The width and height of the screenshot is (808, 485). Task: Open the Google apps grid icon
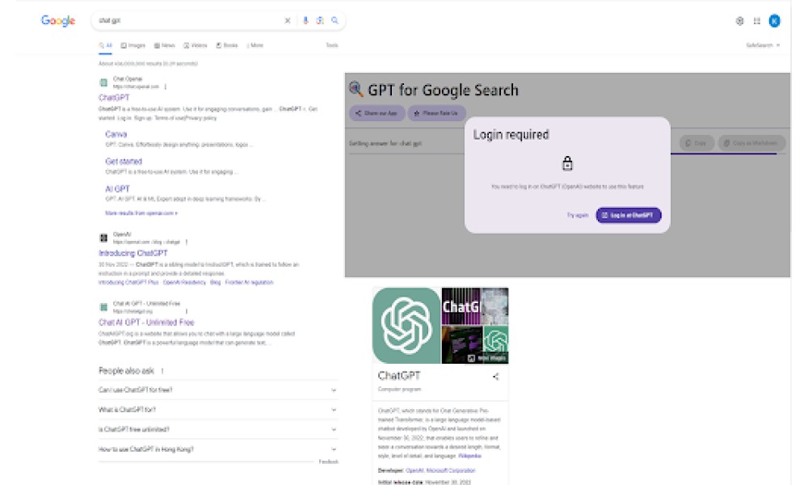click(x=756, y=21)
